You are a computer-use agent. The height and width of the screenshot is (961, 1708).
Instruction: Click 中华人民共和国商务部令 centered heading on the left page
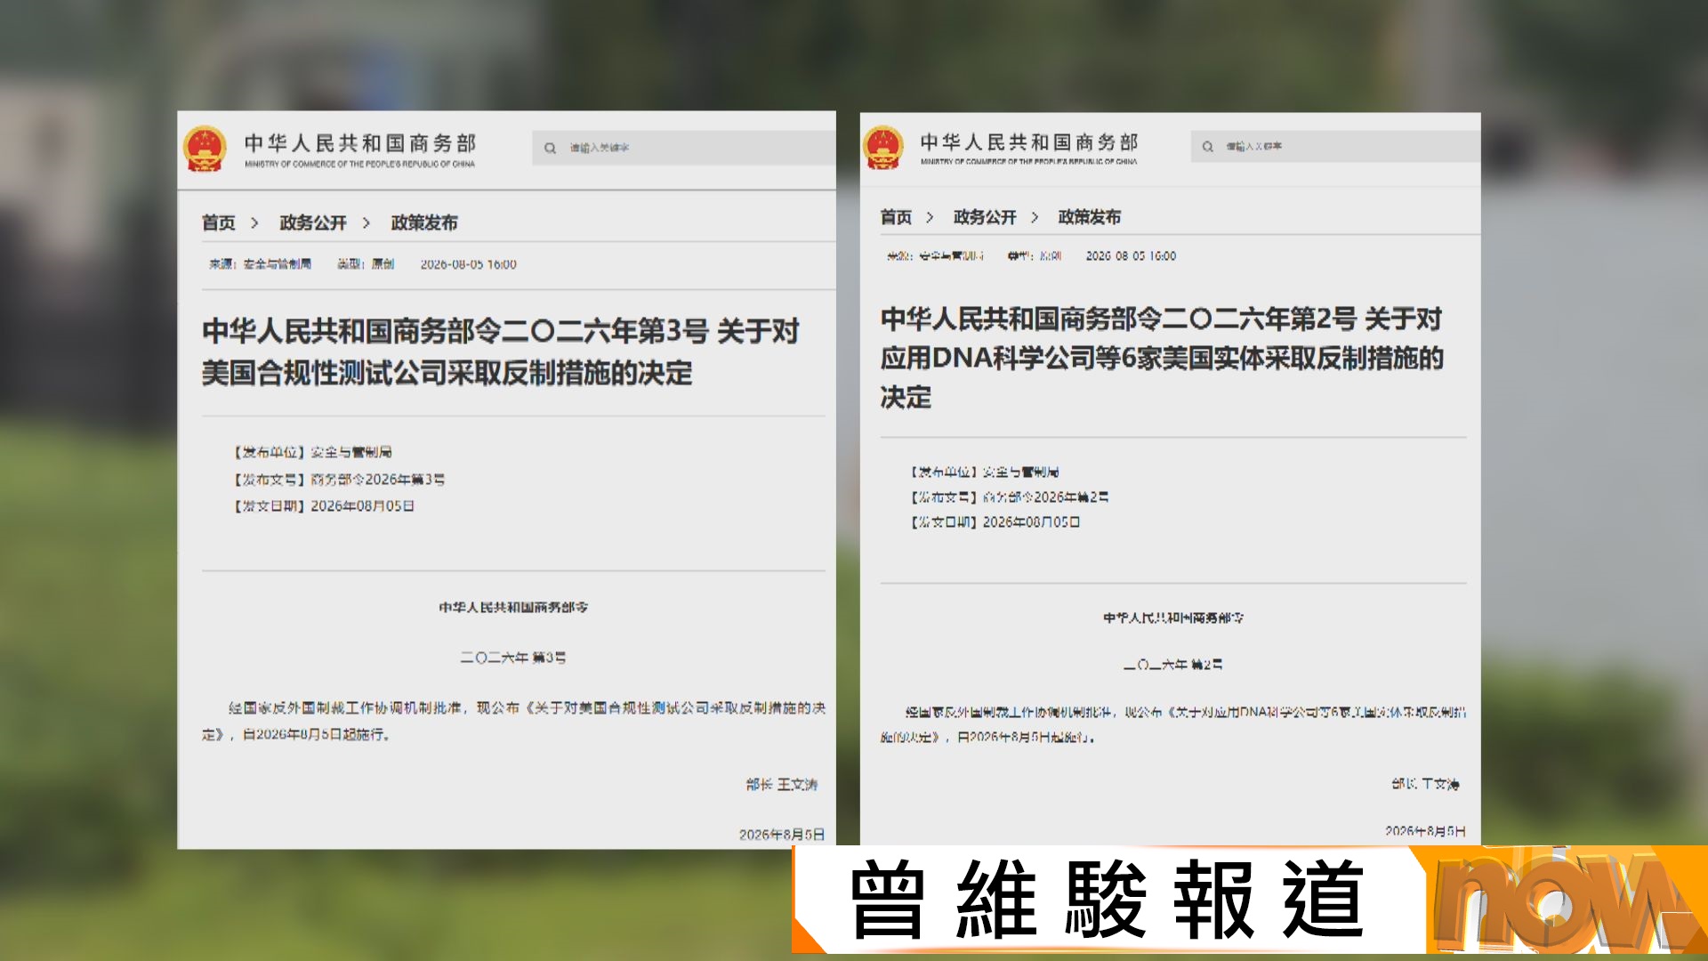pos(513,607)
